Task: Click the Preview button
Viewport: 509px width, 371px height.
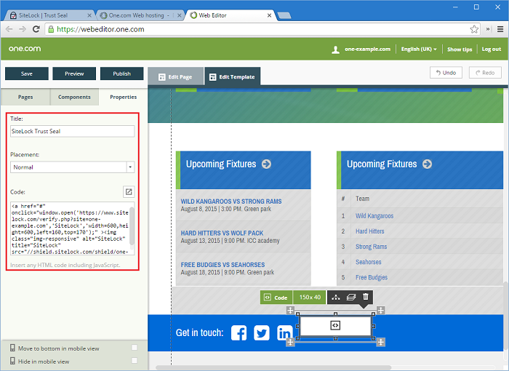Action: pos(74,73)
